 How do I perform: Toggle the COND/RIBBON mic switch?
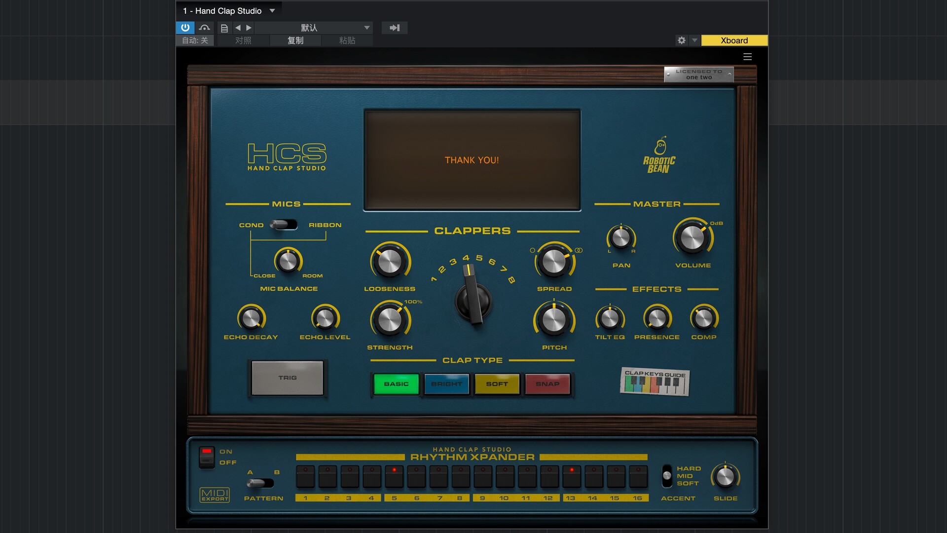[284, 225]
